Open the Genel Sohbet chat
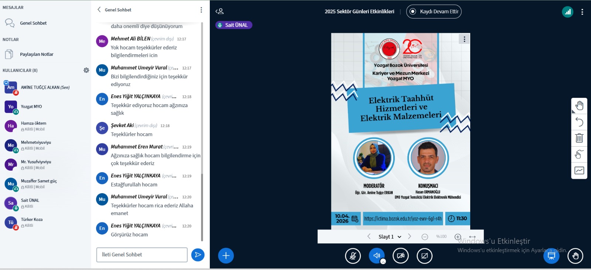The height and width of the screenshot is (270, 591). [x=33, y=23]
